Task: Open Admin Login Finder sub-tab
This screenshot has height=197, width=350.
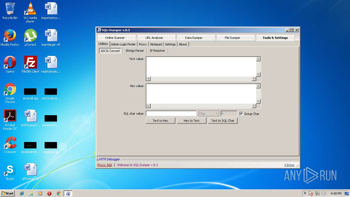Action: [x=124, y=44]
